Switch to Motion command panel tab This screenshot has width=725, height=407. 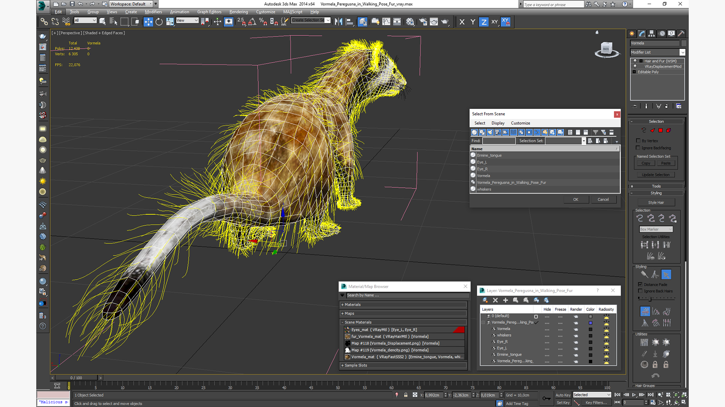[662, 34]
